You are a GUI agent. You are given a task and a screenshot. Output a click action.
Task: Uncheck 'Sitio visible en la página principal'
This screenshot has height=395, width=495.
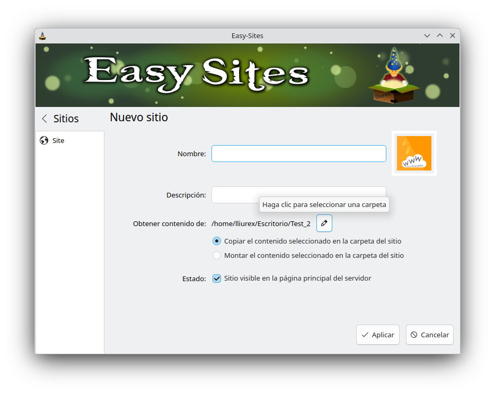217,278
